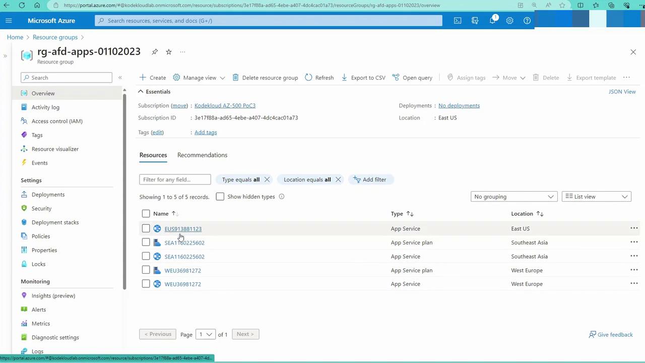Open the Kodekloud AZ-500 PoC3 subscription link
The width and height of the screenshot is (645, 363).
(x=225, y=105)
